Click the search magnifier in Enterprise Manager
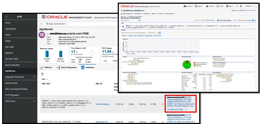260x124 pixels. [x=237, y=6]
